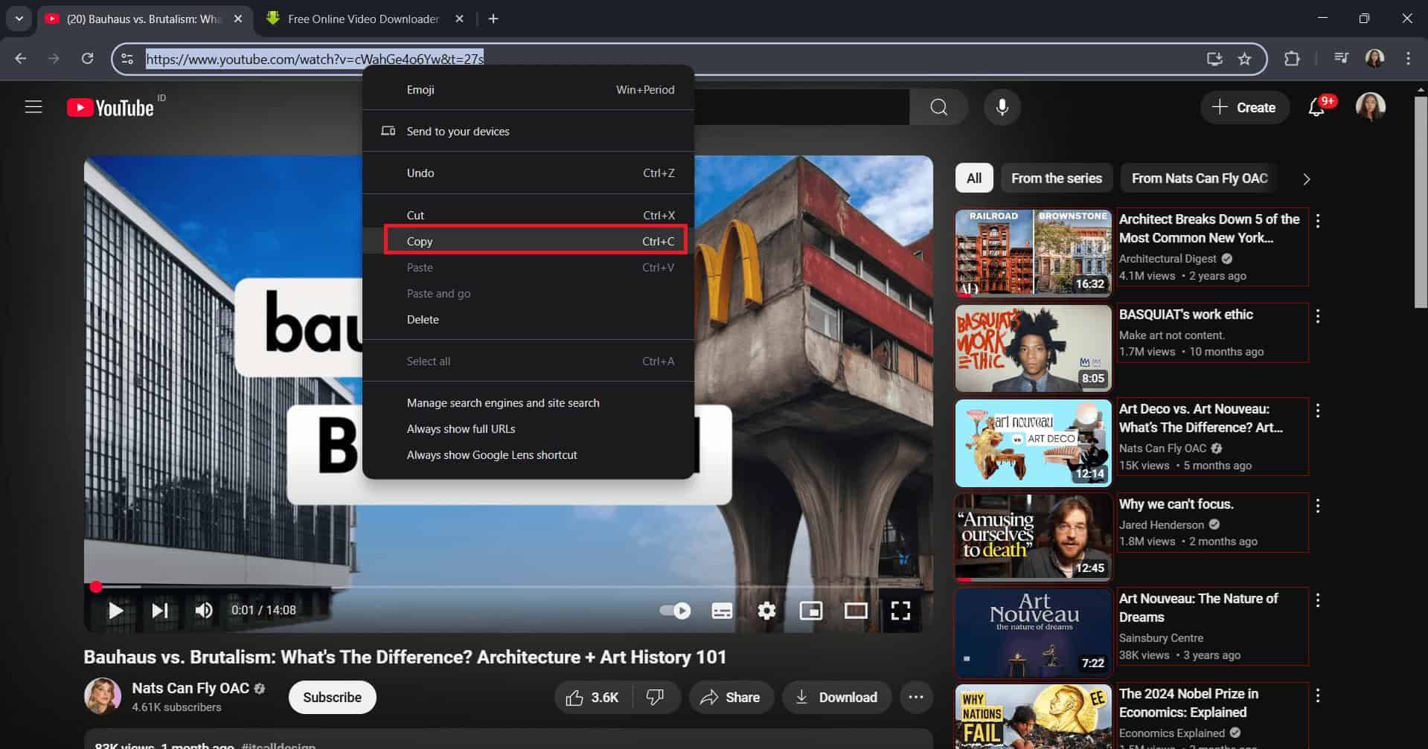Screen dimensions: 1428x749
Task: Go to the YouTube home logo
Action: point(110,108)
